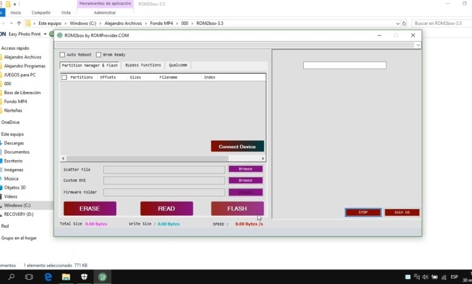The width and height of the screenshot is (472, 284).
Task: Click the up-arrow navigation icon in Explorer
Action: (19, 23)
